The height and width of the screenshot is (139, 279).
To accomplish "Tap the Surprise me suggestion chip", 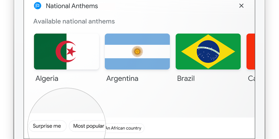I will (47, 126).
